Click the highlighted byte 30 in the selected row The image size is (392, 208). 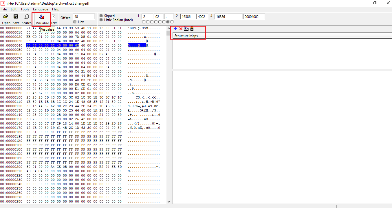(x=28, y=45)
